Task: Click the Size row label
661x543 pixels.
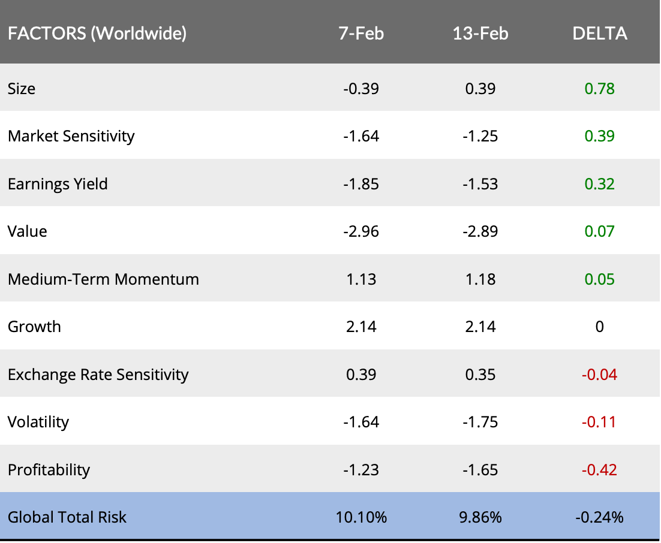Action: pyautogui.click(x=22, y=89)
